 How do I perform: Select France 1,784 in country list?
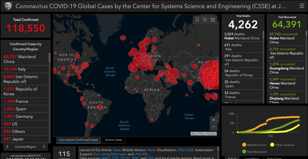click(25, 101)
